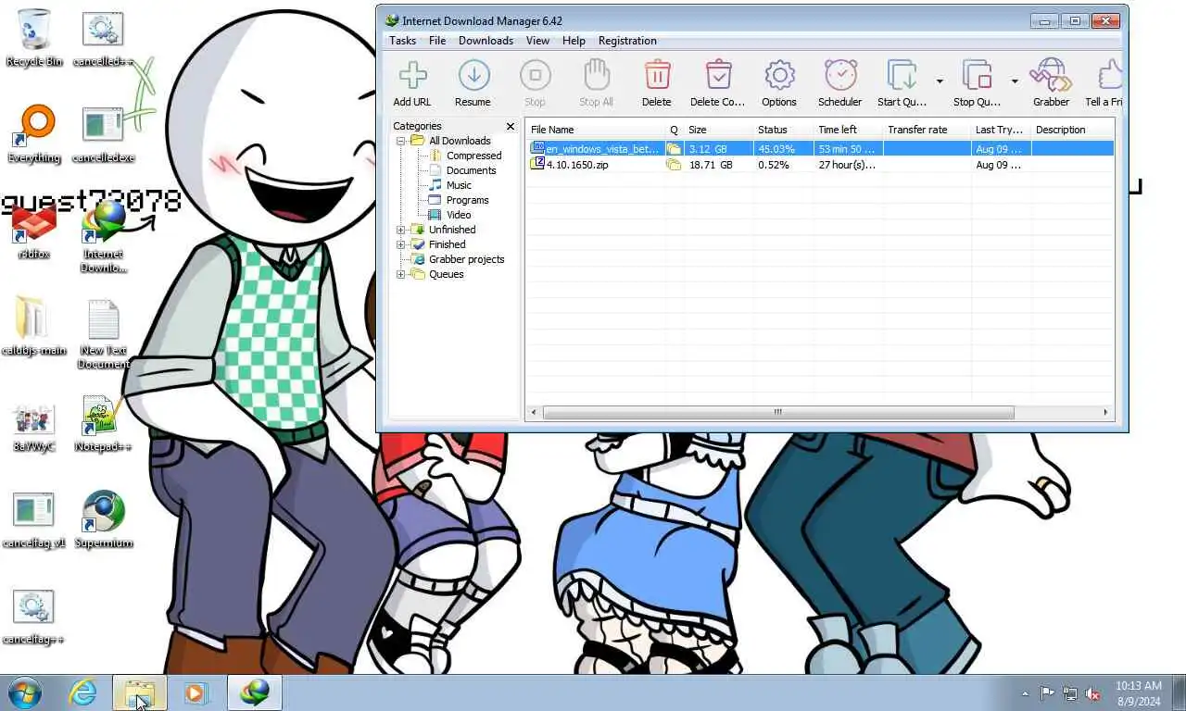Select the en_windows_vista_bet download row
Image resolution: width=1186 pixels, height=711 pixels.
click(820, 148)
